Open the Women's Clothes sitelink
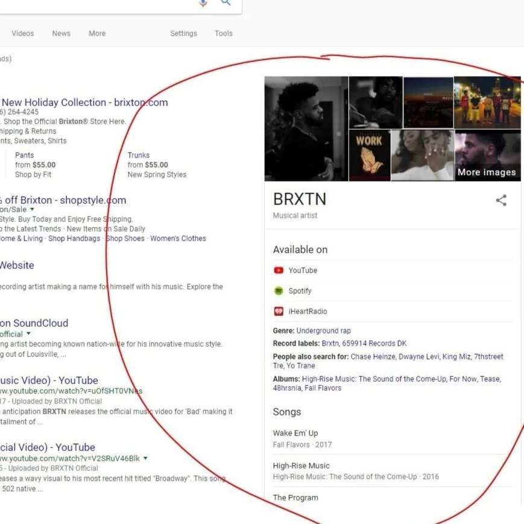Viewport: 524px width, 524px height. [178, 238]
